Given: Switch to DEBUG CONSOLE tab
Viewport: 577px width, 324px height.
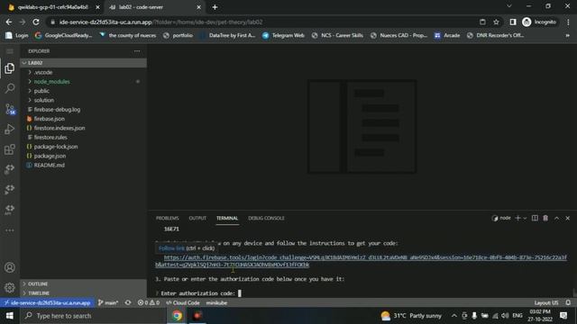Looking at the screenshot, I should (x=266, y=218).
